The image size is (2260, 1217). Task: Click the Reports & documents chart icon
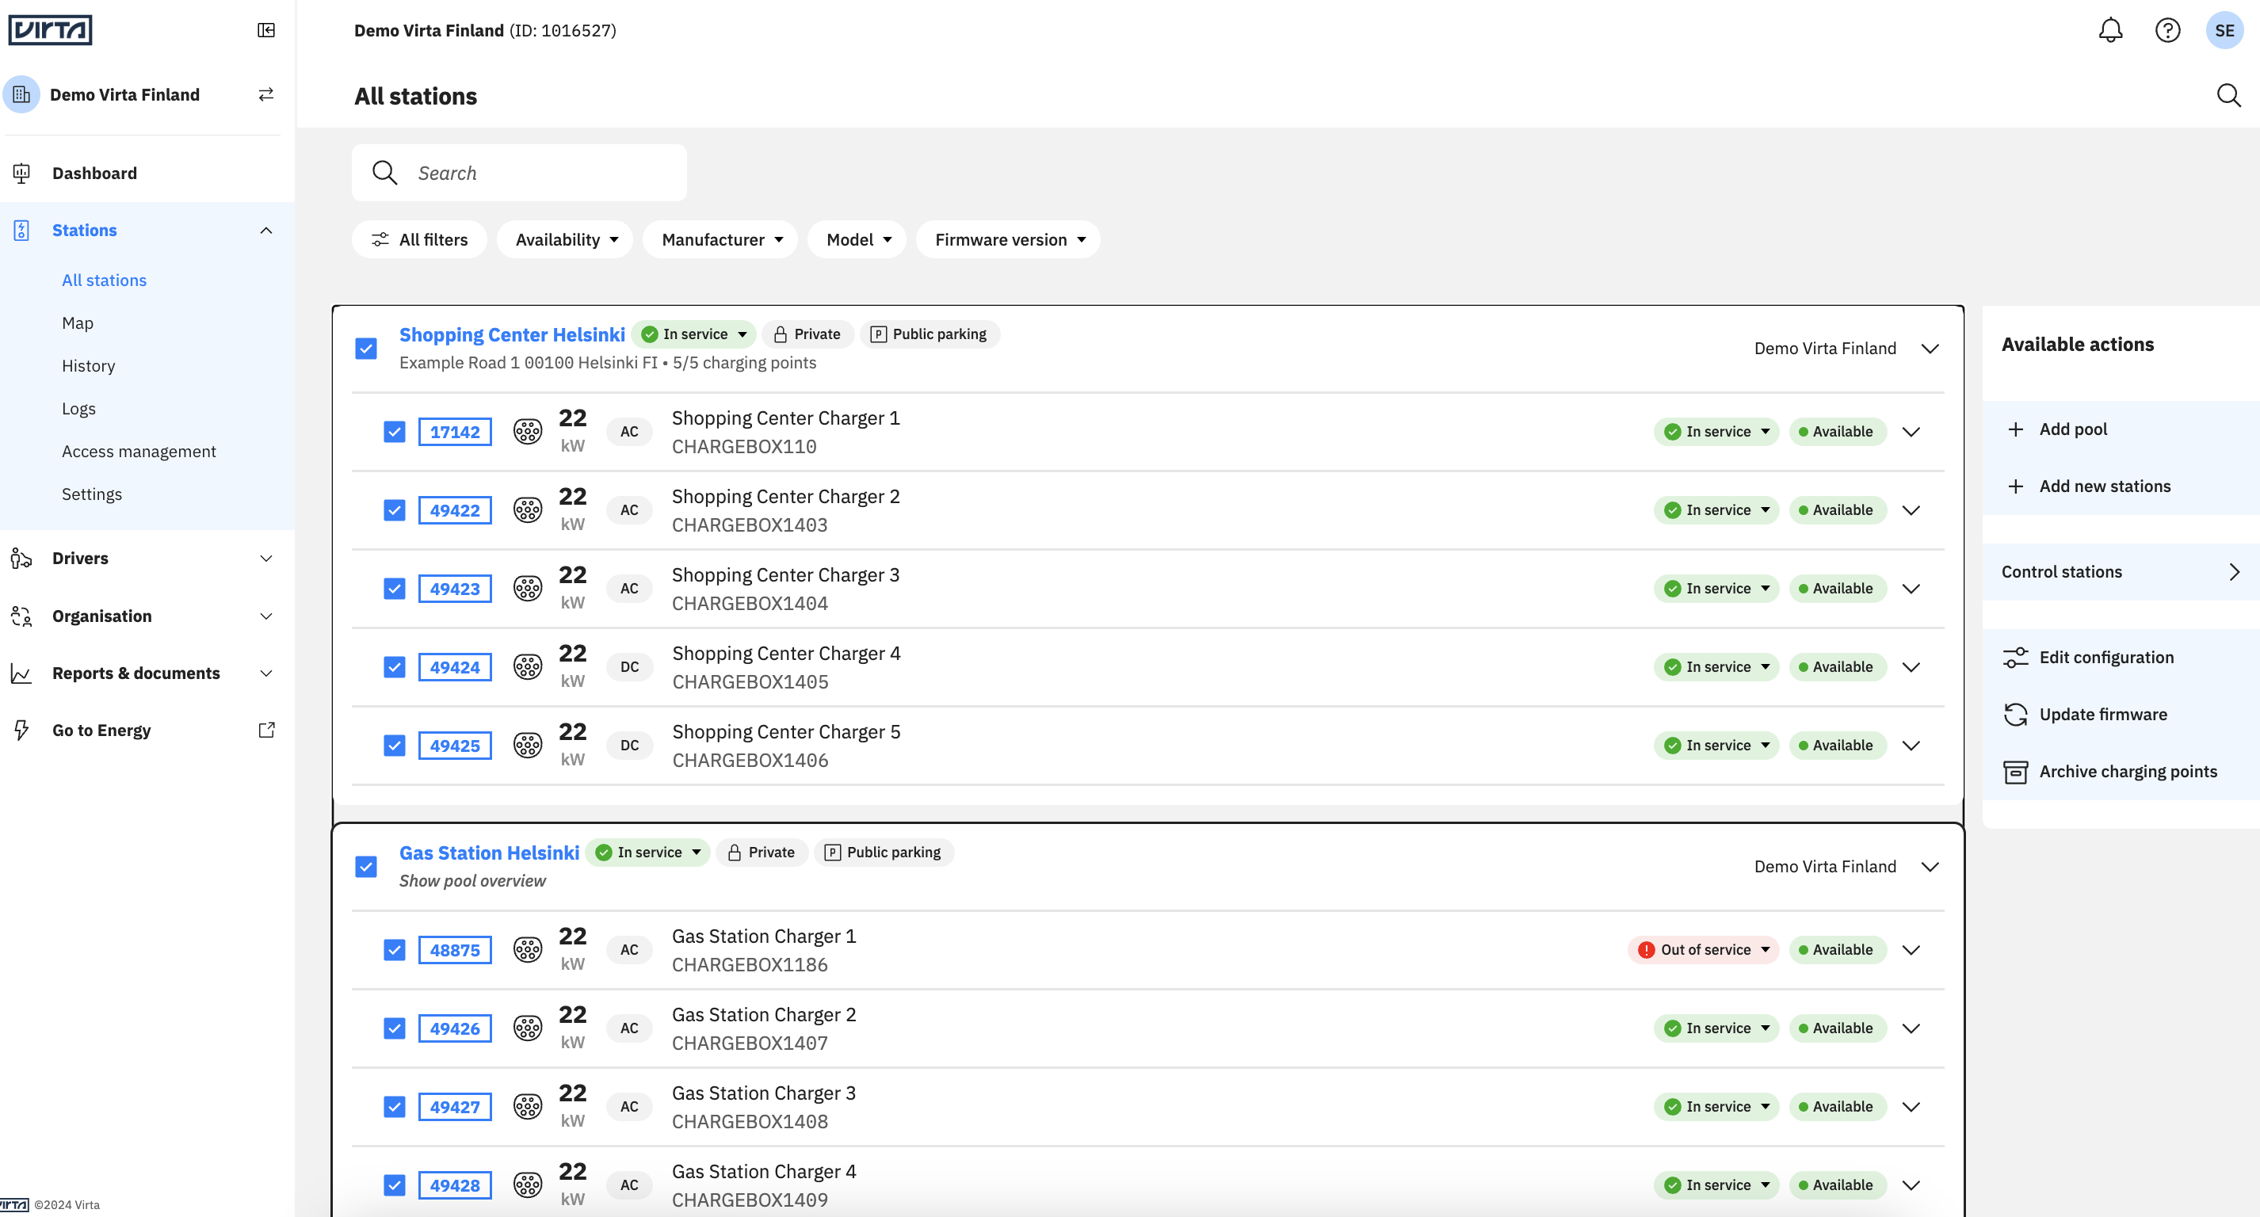[21, 673]
